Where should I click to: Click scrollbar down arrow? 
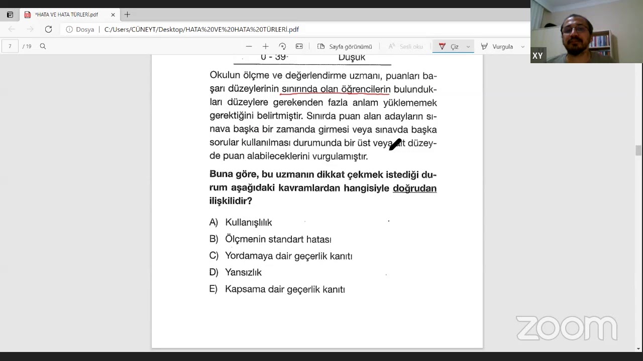coord(638,348)
